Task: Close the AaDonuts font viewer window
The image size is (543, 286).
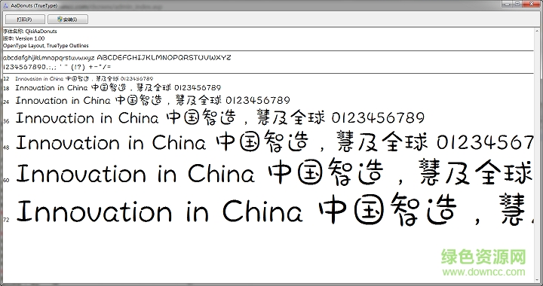Action: 532,4
